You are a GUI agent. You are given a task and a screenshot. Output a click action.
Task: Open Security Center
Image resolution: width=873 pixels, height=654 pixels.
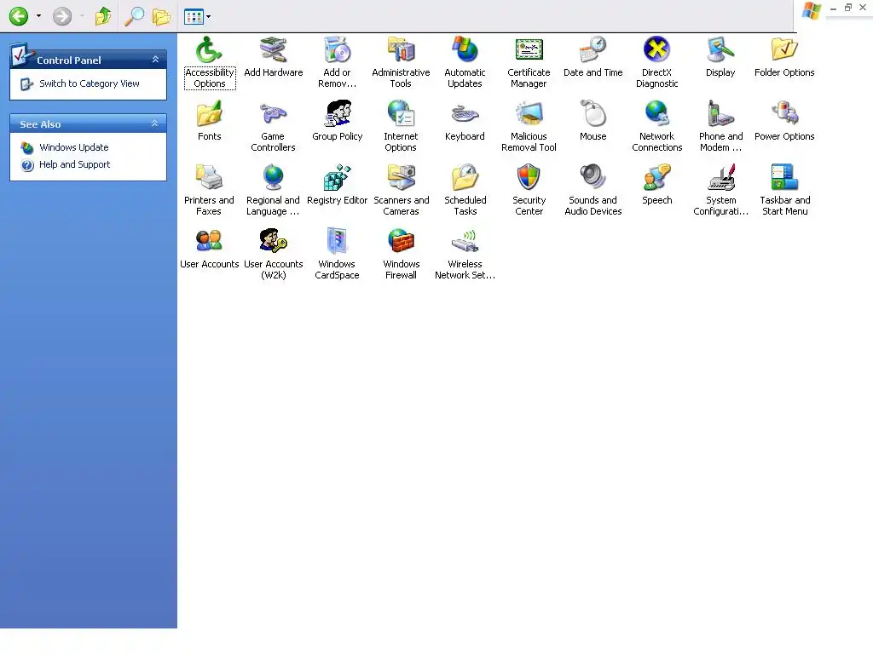tap(529, 190)
